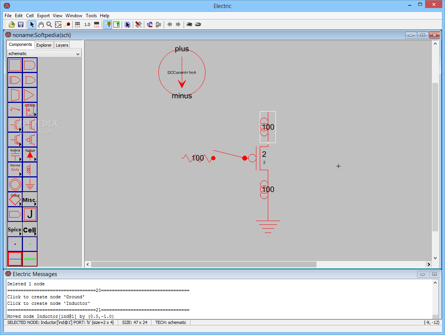Open preferences wrench and screwdriver icon
Screen dimensions: 445x335
(139, 25)
